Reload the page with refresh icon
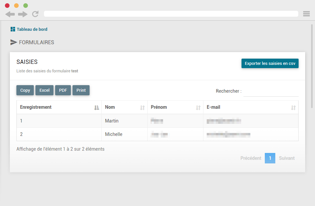This screenshot has height=206, width=315. click(35, 14)
